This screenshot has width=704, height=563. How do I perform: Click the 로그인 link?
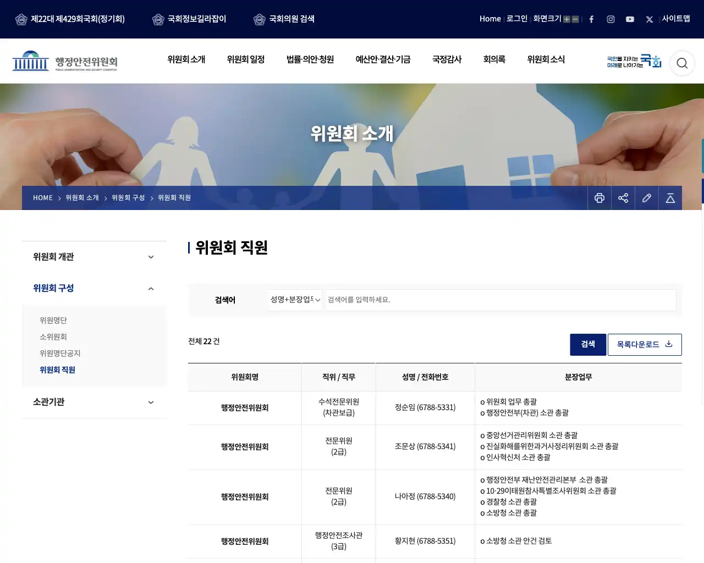pyautogui.click(x=517, y=19)
